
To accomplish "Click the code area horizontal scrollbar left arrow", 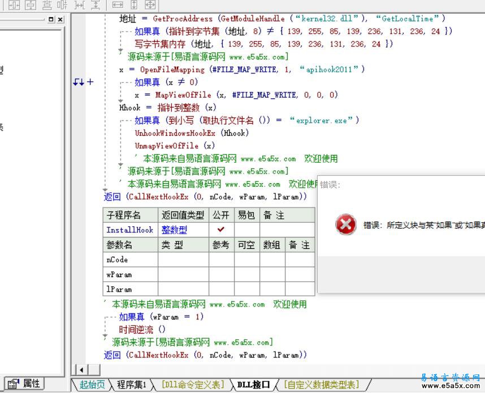I will (x=81, y=369).
